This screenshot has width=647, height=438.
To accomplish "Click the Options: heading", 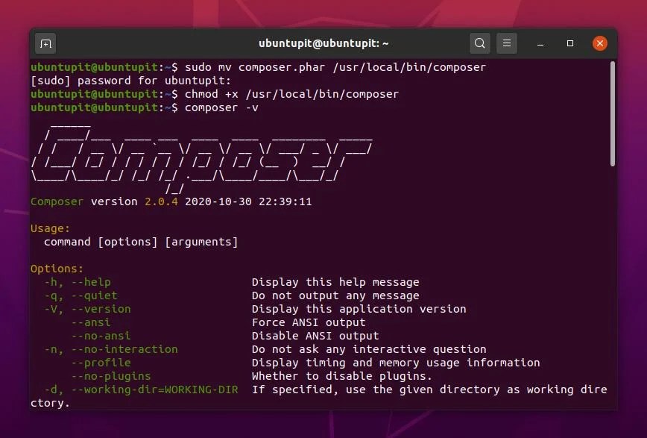I will (x=57, y=269).
